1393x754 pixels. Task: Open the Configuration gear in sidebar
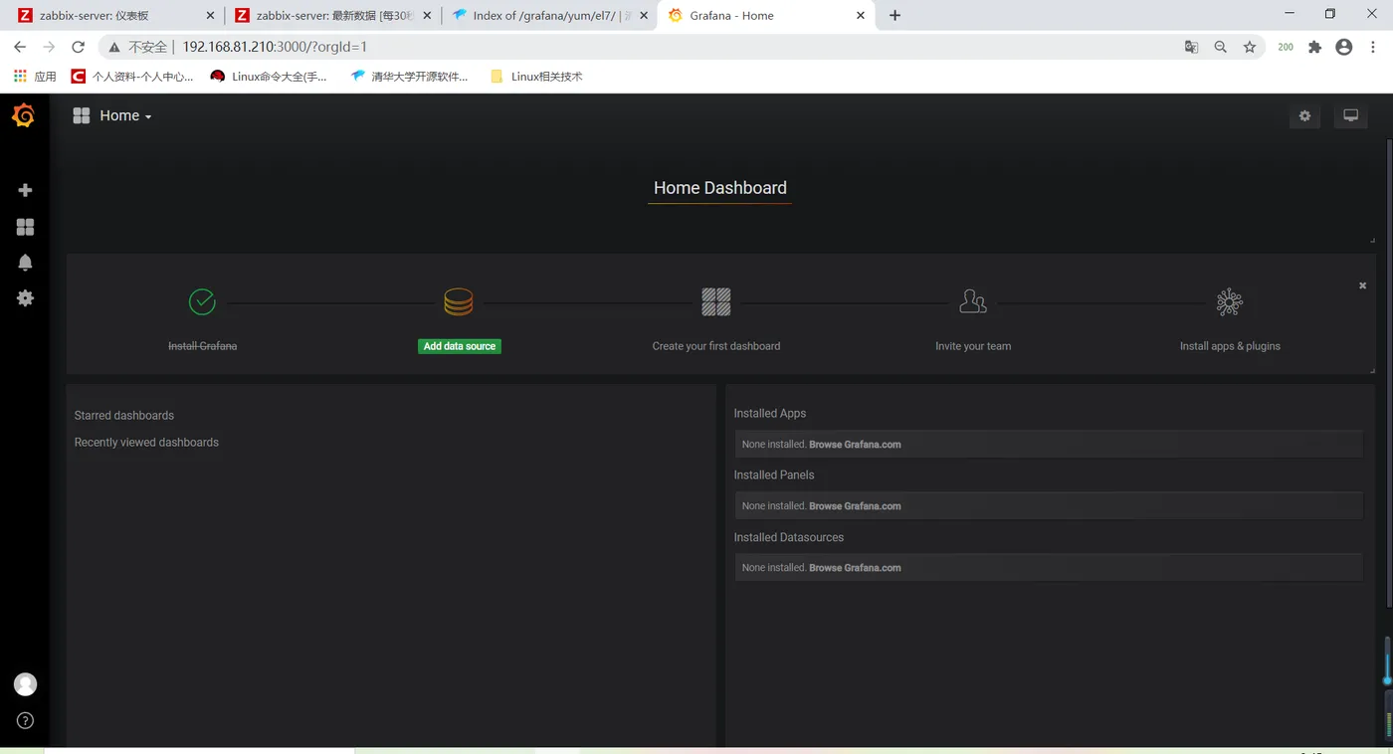click(25, 298)
